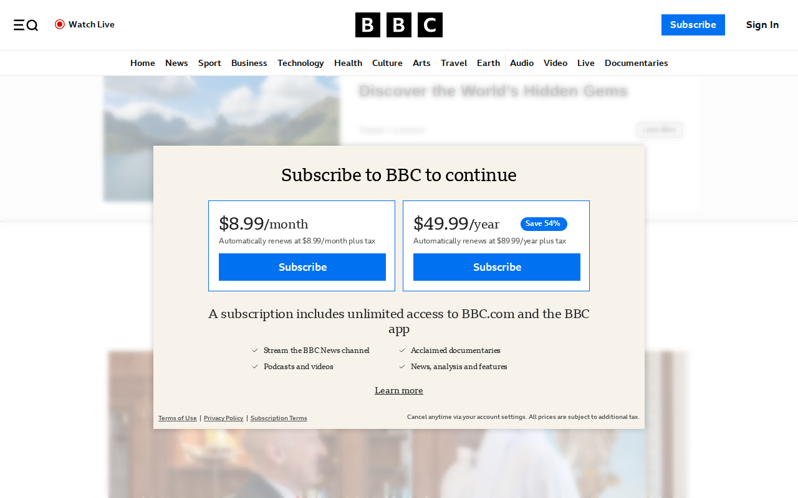Open the News section
Image resolution: width=798 pixels, height=498 pixels.
(x=176, y=63)
